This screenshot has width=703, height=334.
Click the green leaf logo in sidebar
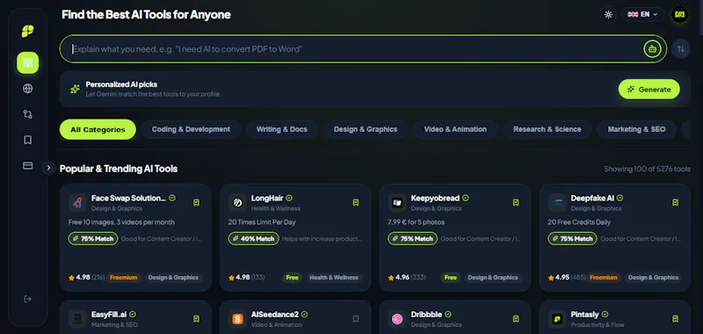[x=27, y=31]
